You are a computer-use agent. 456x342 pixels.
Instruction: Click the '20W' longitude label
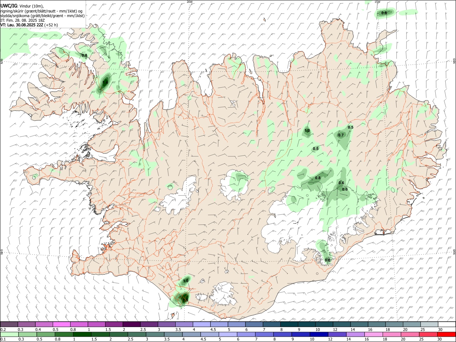click(190, 2)
